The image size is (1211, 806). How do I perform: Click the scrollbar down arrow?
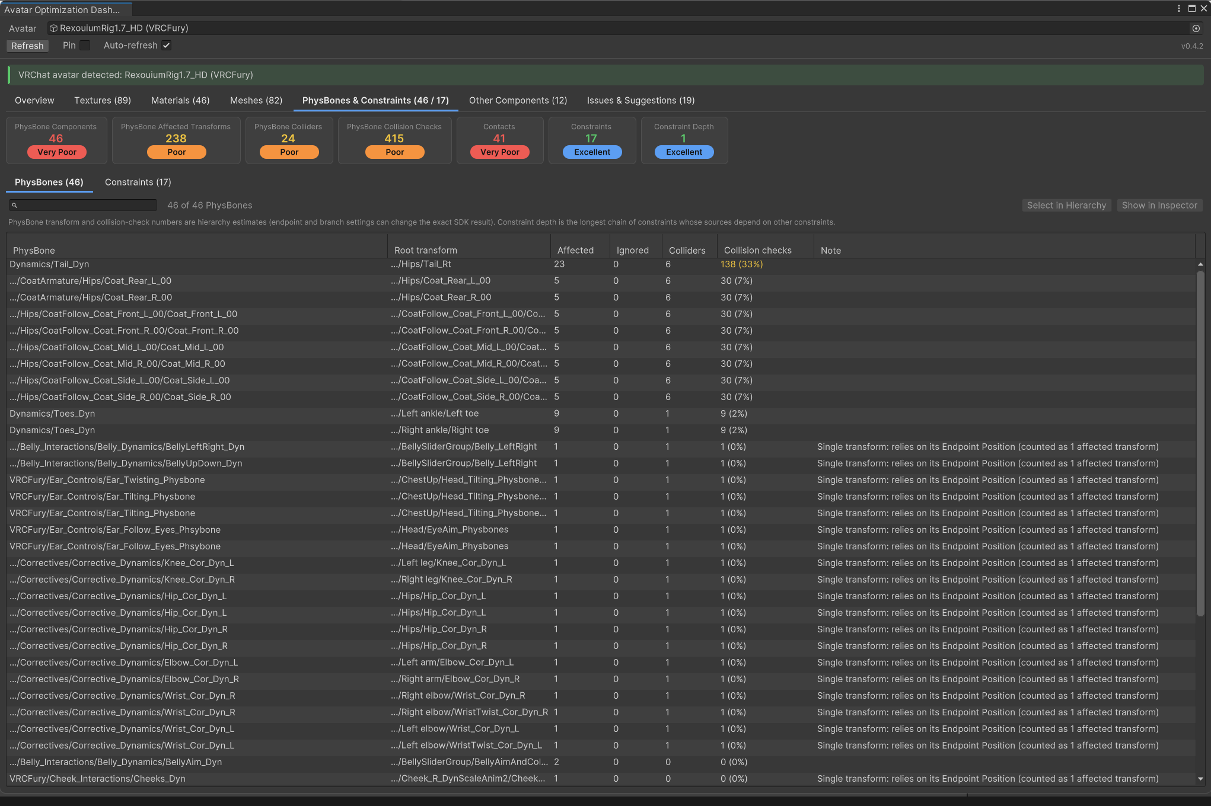tap(1200, 779)
